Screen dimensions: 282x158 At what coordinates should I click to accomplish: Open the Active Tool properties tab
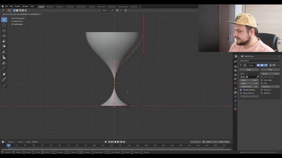pyautogui.click(x=235, y=61)
